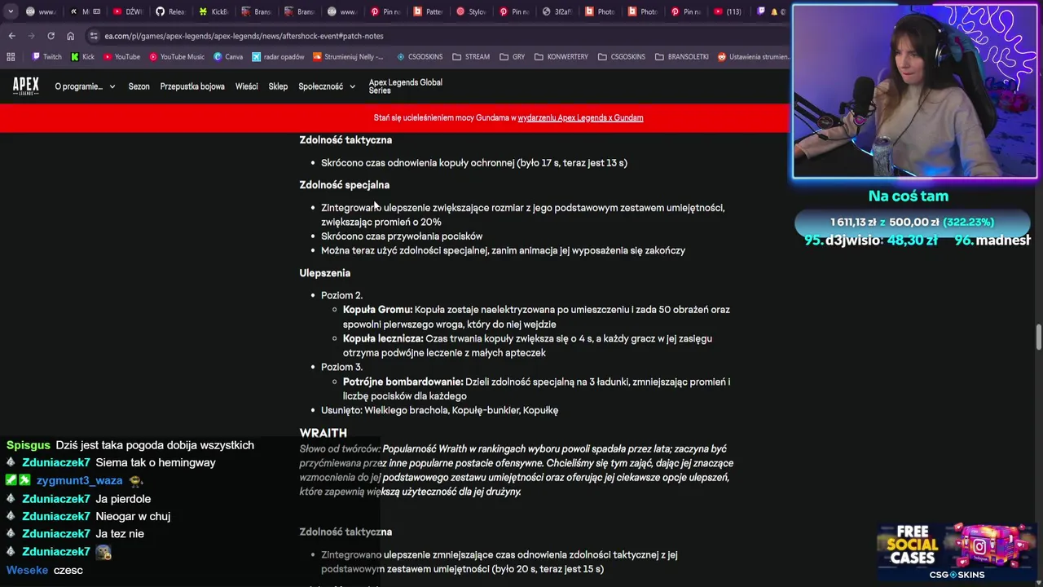Switch to the DŹWI YouTube tab
Viewport: 1043px width, 587px height.
click(127, 11)
